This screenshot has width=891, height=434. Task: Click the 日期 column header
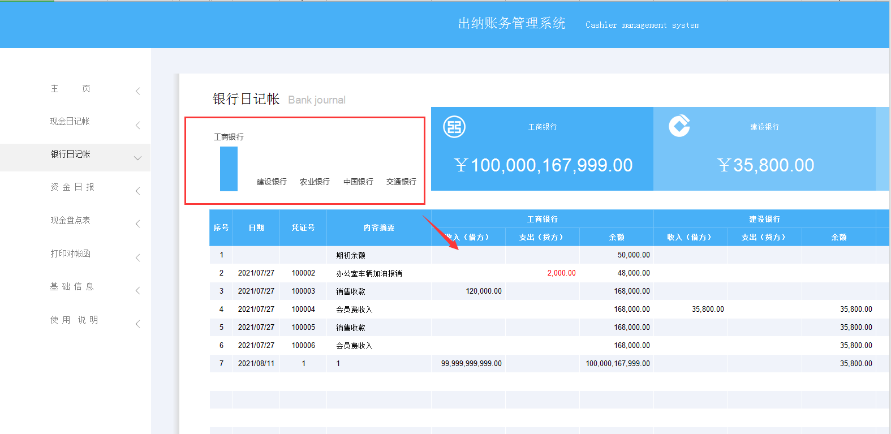pyautogui.click(x=256, y=228)
